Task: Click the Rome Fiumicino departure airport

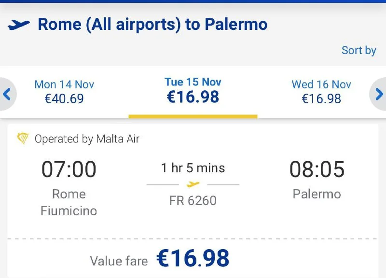Action: point(69,202)
